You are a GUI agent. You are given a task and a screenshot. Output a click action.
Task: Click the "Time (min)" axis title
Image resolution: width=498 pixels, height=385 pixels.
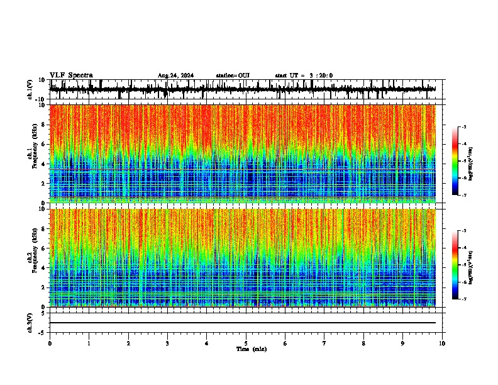(252, 349)
